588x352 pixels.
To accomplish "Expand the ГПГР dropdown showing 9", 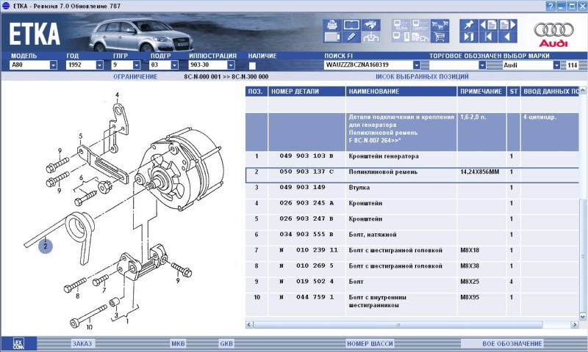I will [137, 65].
